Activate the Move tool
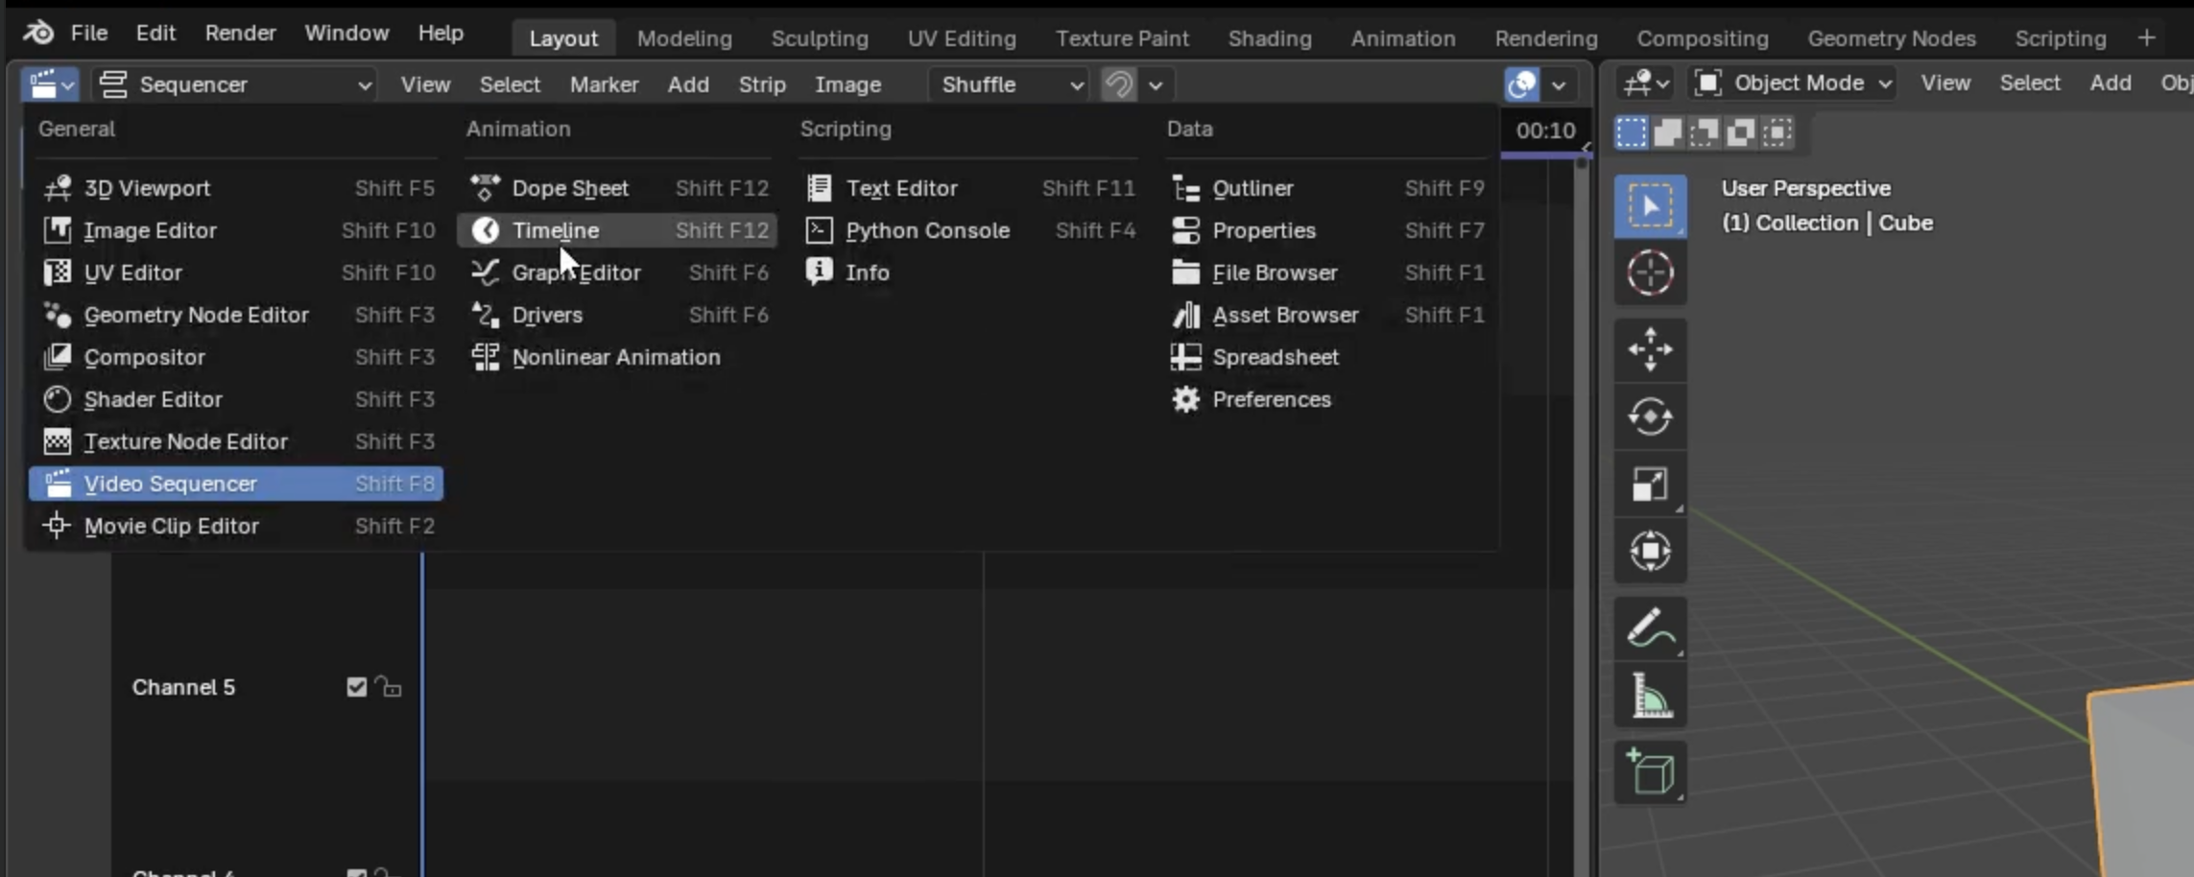The width and height of the screenshot is (2194, 877). point(1650,349)
